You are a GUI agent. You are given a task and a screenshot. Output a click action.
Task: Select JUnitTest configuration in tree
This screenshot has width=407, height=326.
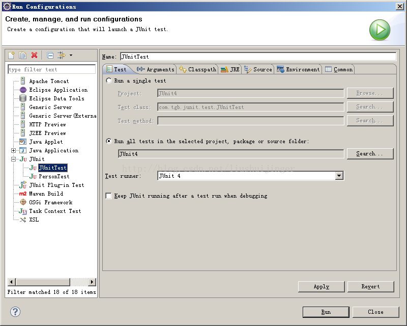pyautogui.click(x=53, y=168)
